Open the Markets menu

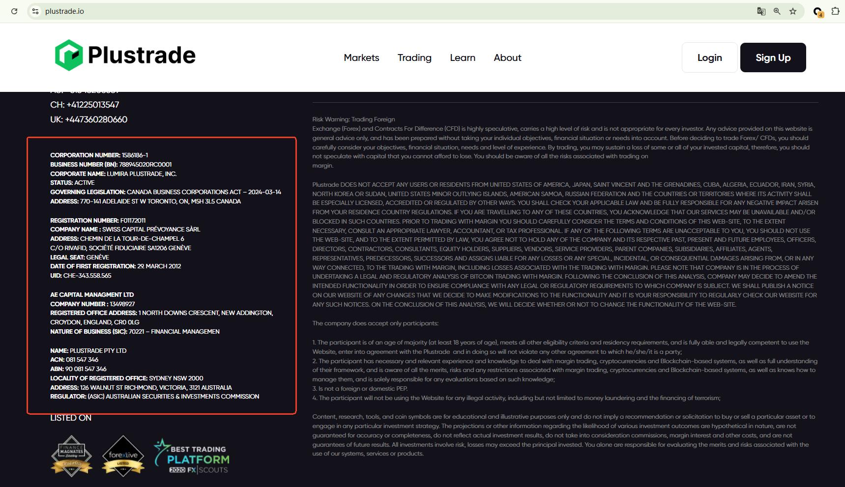(x=361, y=57)
